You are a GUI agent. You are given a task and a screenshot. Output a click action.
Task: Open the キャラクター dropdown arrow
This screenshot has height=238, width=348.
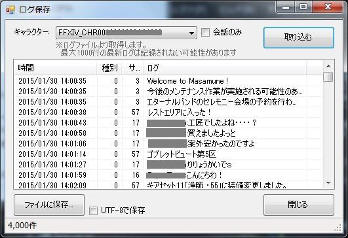[191, 33]
